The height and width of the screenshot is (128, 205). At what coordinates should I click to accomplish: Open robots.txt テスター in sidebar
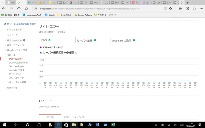17,70
